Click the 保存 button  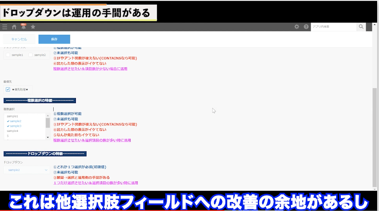click(54, 39)
